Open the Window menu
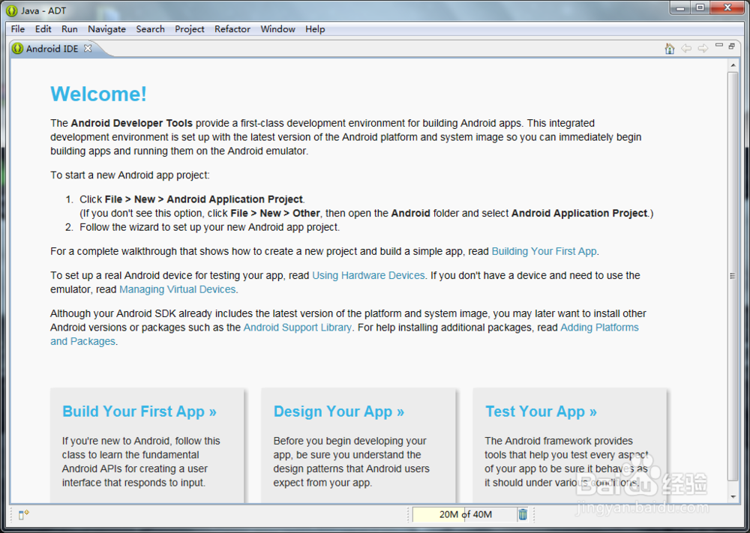 (x=278, y=29)
